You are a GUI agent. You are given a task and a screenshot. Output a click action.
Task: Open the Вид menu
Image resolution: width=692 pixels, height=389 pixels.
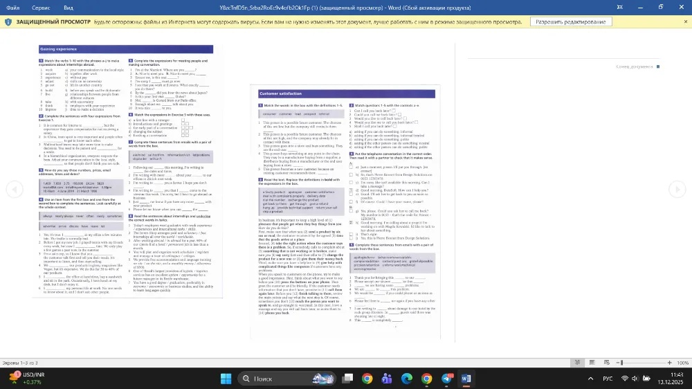[x=68, y=7]
